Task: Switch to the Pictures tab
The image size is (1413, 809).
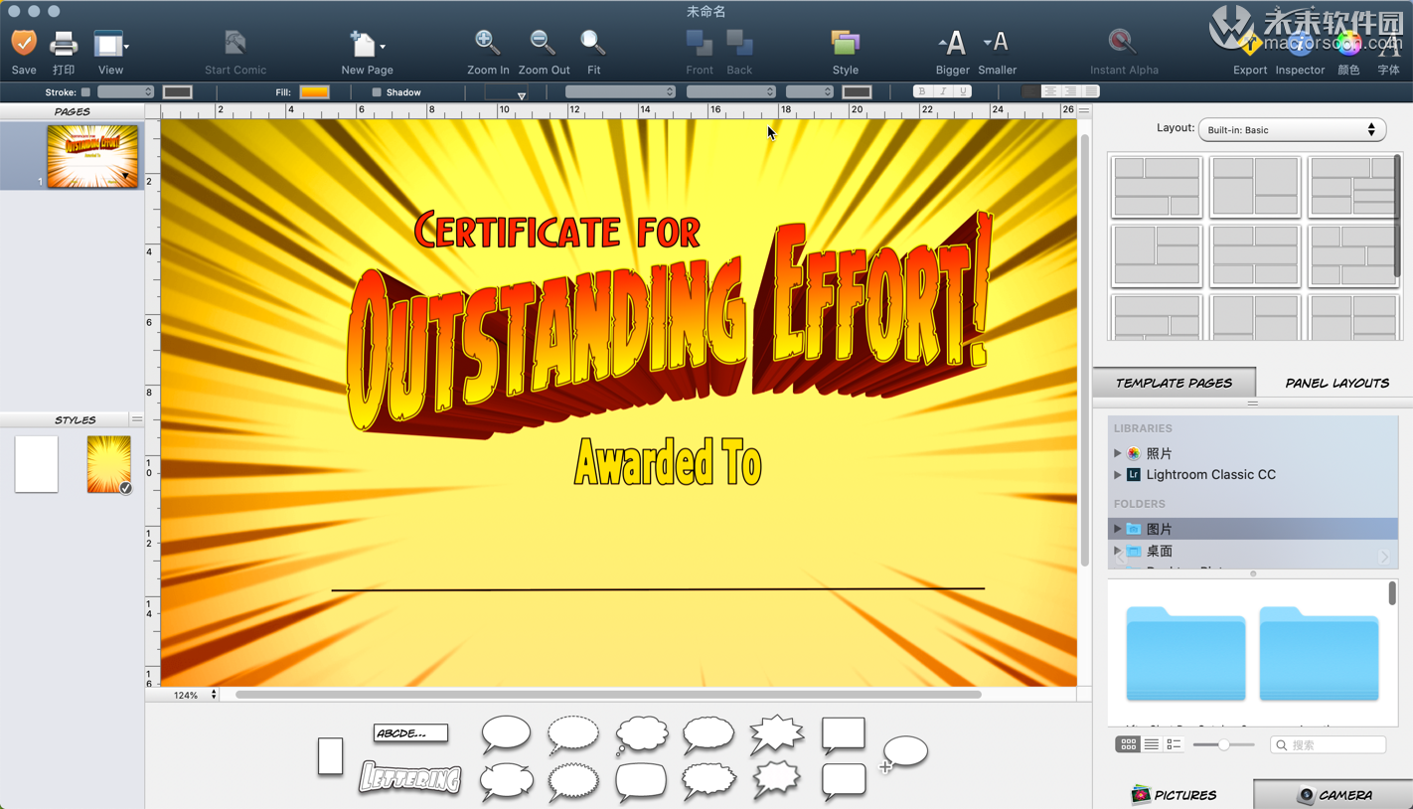Action: pyautogui.click(x=1174, y=794)
